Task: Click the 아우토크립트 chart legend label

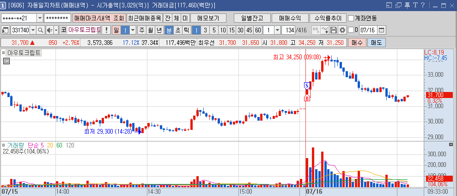Action: pyautogui.click(x=24, y=53)
